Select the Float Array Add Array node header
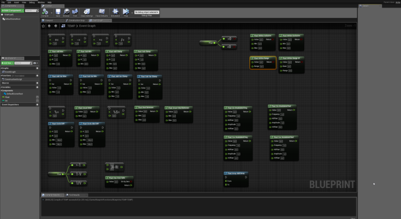Screen dimensions: 401x219 tap(236, 173)
